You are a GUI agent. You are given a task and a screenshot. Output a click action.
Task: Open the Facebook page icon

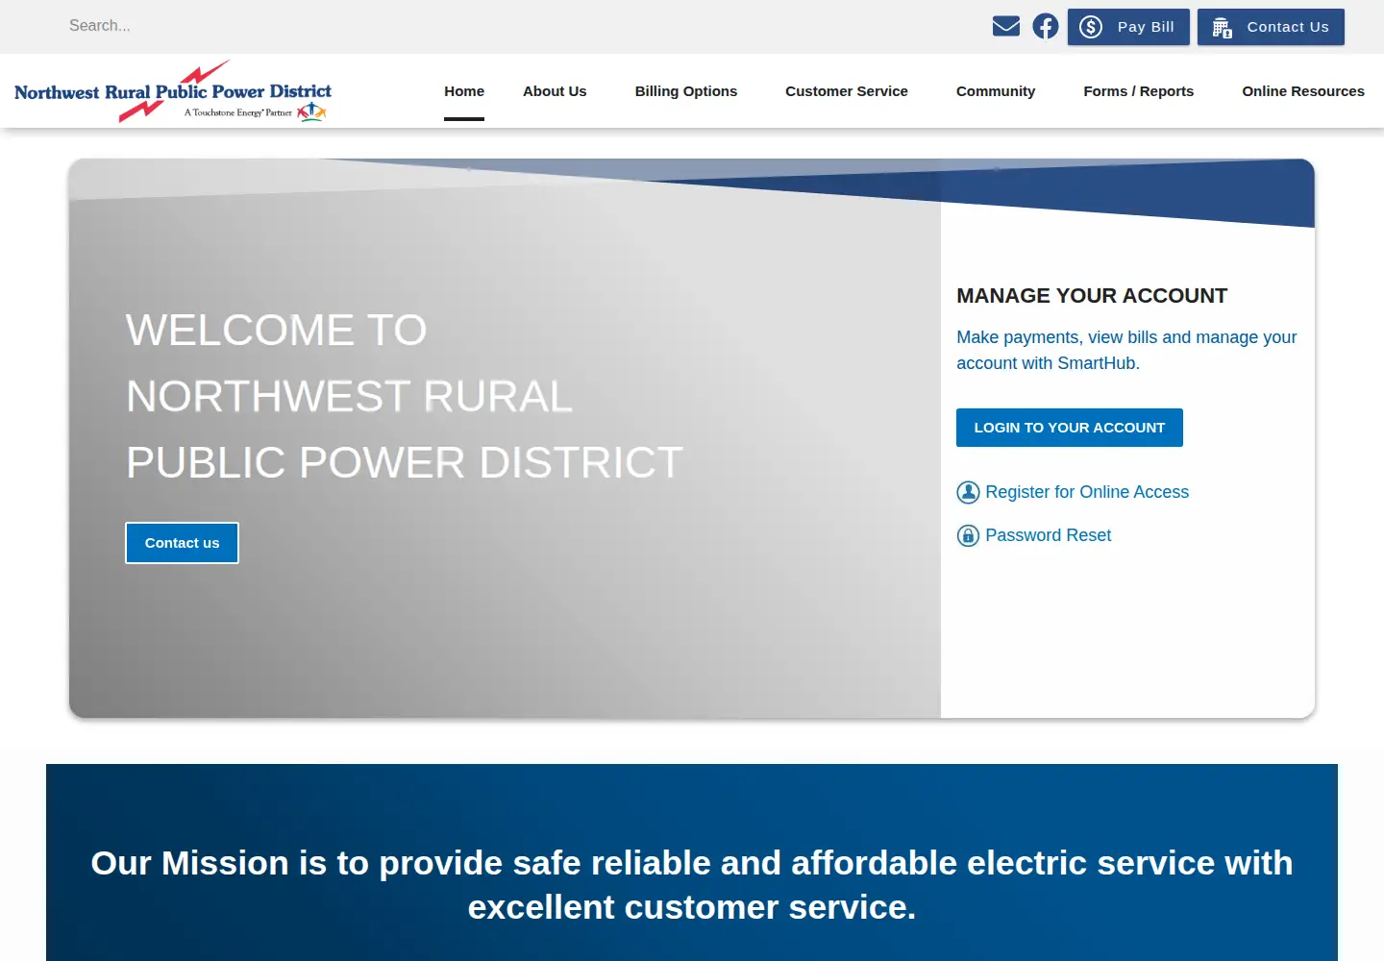pyautogui.click(x=1046, y=26)
